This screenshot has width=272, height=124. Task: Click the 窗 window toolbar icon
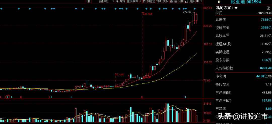click(x=175, y=1)
